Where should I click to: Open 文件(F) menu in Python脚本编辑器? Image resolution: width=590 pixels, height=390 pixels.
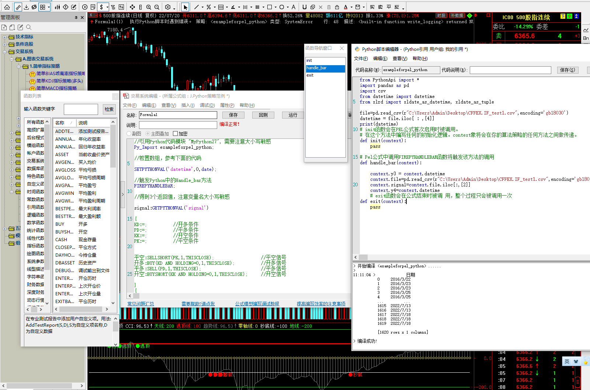pyautogui.click(x=361, y=59)
